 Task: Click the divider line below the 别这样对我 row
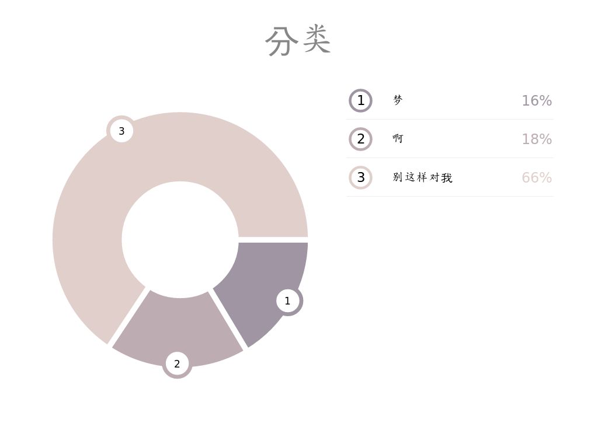tap(450, 196)
